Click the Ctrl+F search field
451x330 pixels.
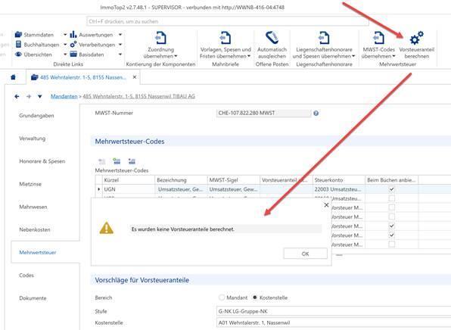(x=227, y=21)
